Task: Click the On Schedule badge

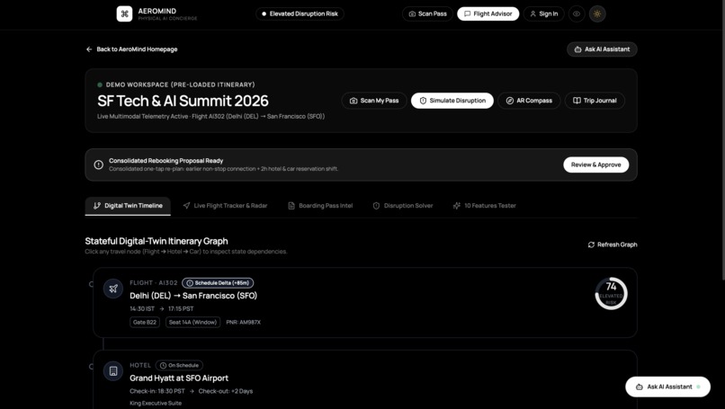Action: 179,365
